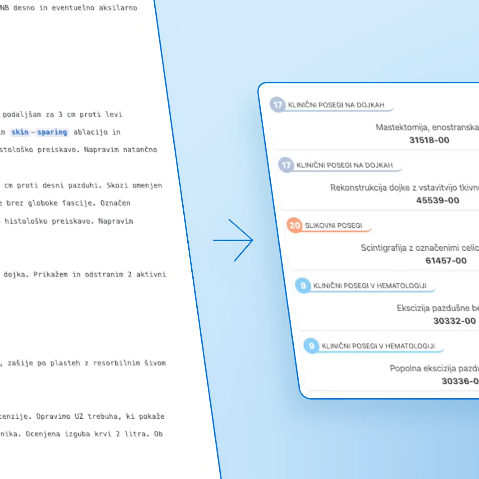479x479 pixels.
Task: Click the SLIKOVNI POSEGI category label
Action: pos(333,226)
